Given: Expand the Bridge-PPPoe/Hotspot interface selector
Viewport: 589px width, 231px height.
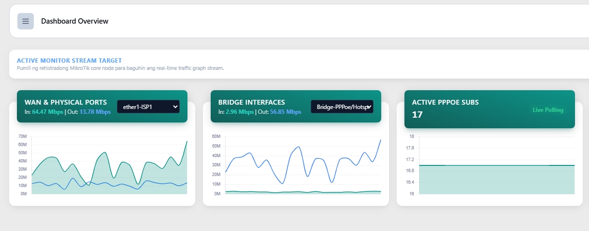Looking at the screenshot, I should click(342, 107).
